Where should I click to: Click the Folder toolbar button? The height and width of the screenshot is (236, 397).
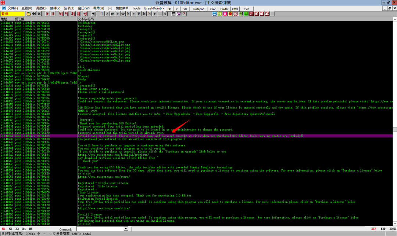pos(224,9)
